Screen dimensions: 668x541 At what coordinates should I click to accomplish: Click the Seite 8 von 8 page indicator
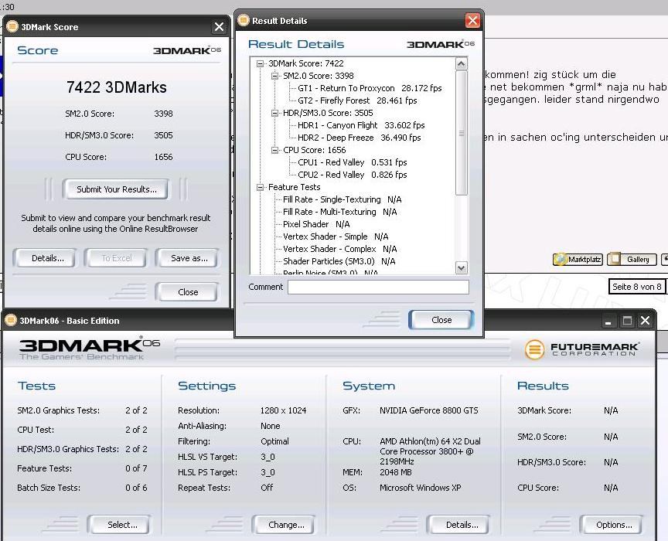click(x=637, y=287)
